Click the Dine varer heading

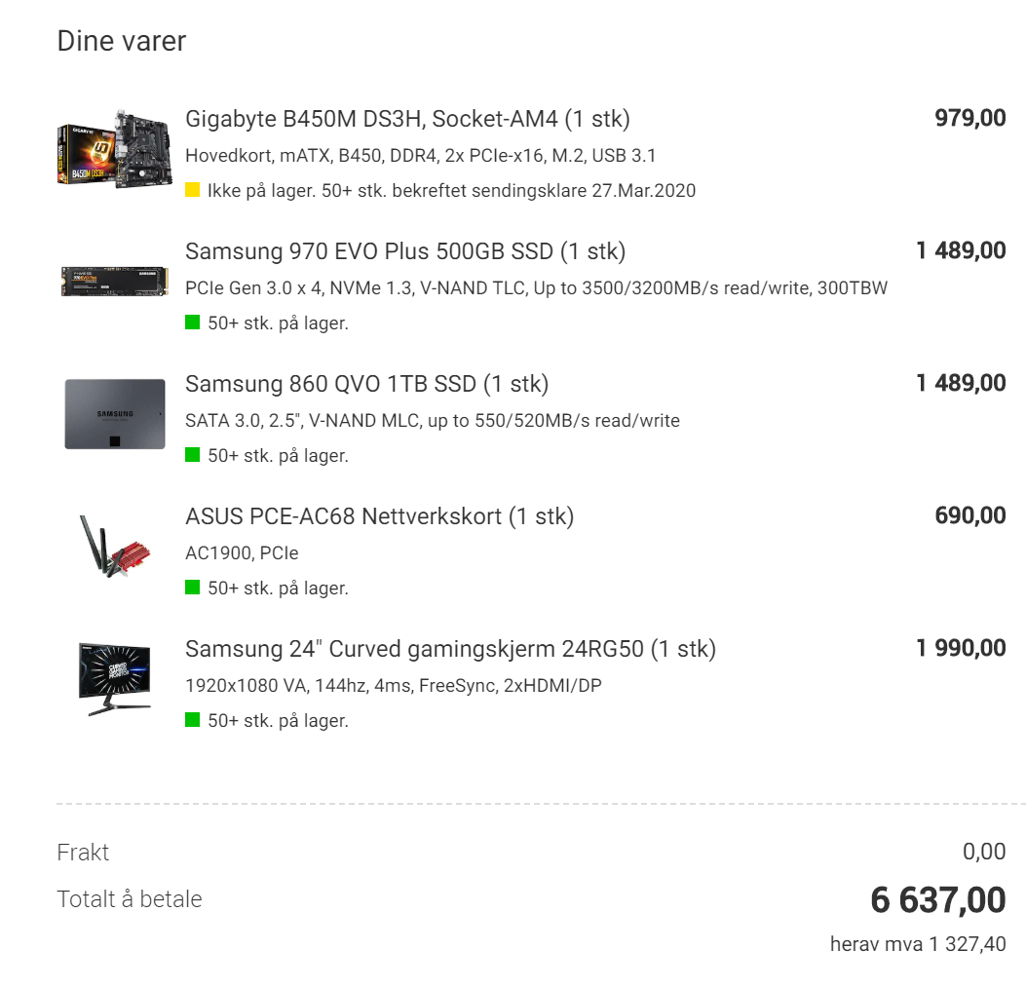point(122,41)
